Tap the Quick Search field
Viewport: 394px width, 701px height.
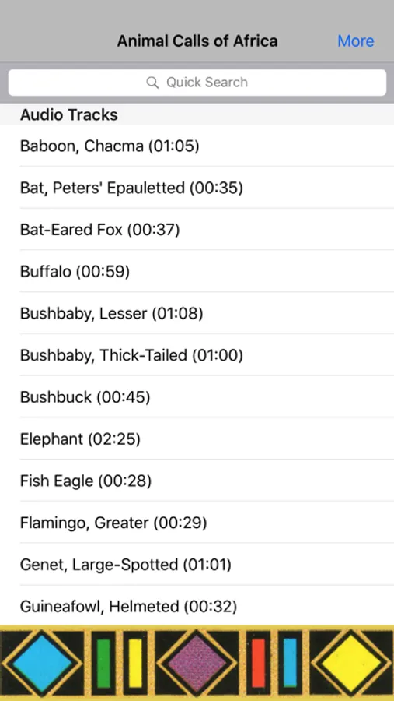[x=197, y=83]
